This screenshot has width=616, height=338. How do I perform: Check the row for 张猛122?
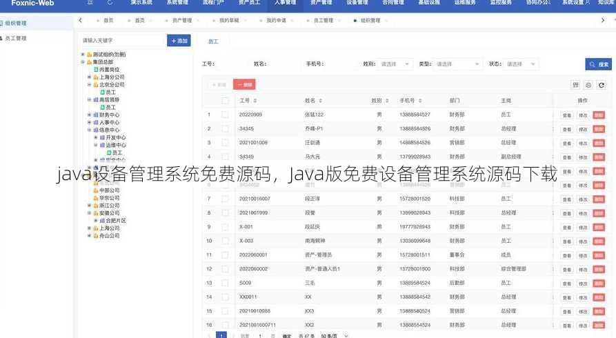225,115
